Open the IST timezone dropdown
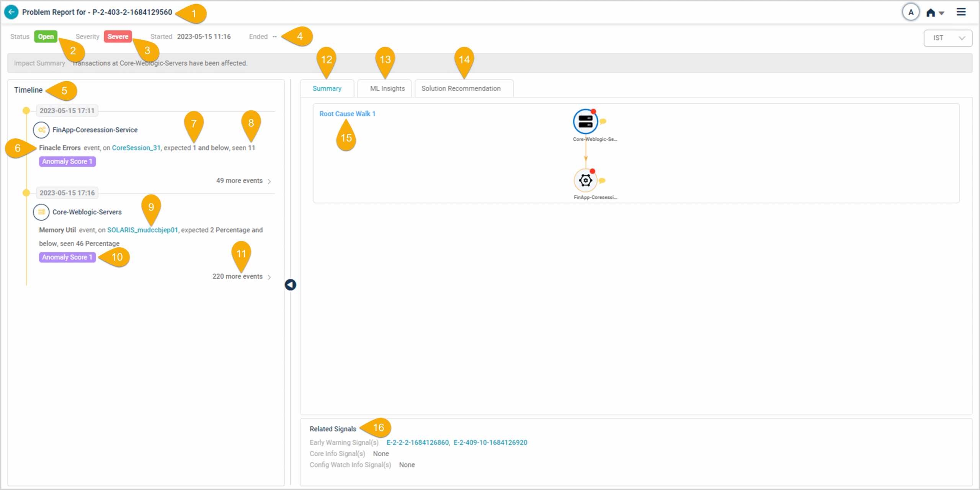This screenshot has width=980, height=490. tap(947, 38)
